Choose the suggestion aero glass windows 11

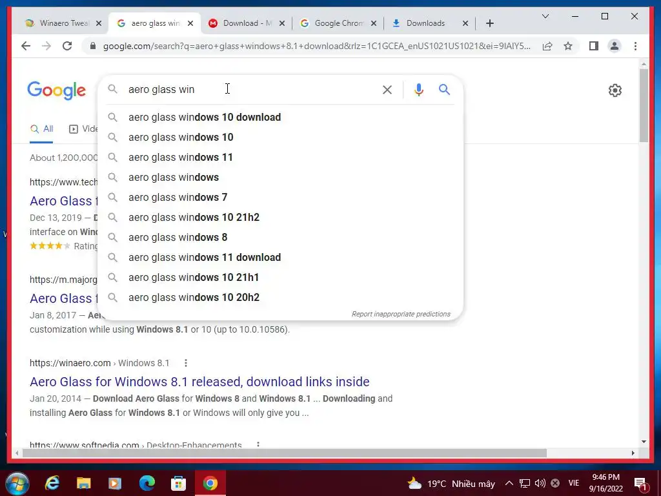[280, 158]
